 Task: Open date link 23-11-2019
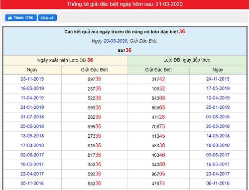click(32, 79)
